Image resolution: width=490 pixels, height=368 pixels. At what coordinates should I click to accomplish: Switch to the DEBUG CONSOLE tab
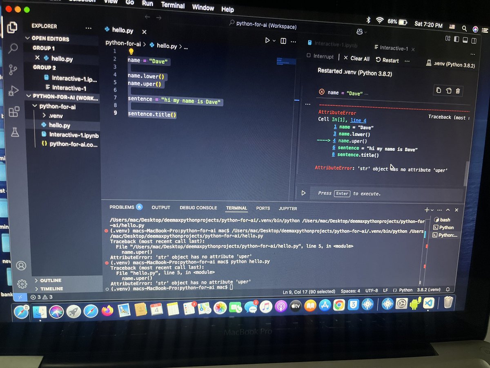[198, 208]
